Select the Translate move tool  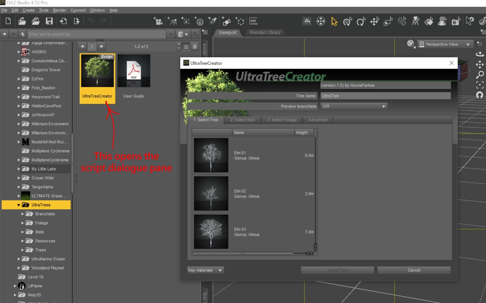[374, 21]
